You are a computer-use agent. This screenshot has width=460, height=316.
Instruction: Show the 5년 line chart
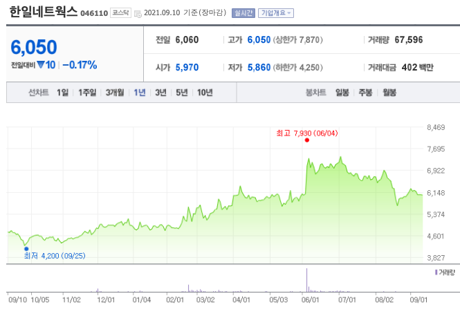click(182, 93)
